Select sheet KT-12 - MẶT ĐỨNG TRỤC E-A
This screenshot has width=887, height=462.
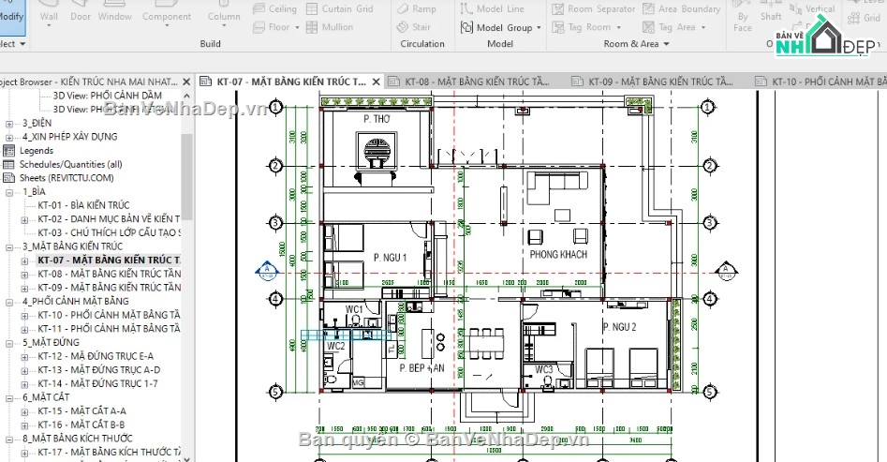(96, 356)
